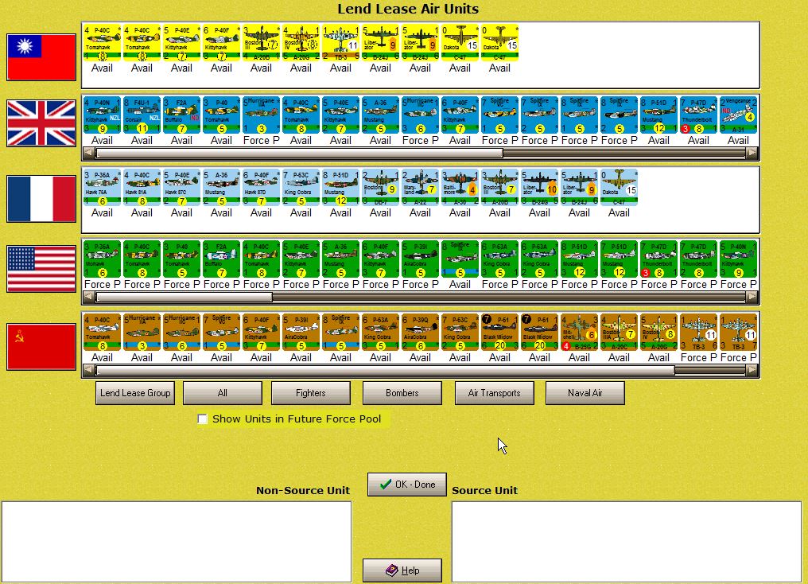Filter list to Fighters
This screenshot has height=584, width=808.
pyautogui.click(x=311, y=393)
